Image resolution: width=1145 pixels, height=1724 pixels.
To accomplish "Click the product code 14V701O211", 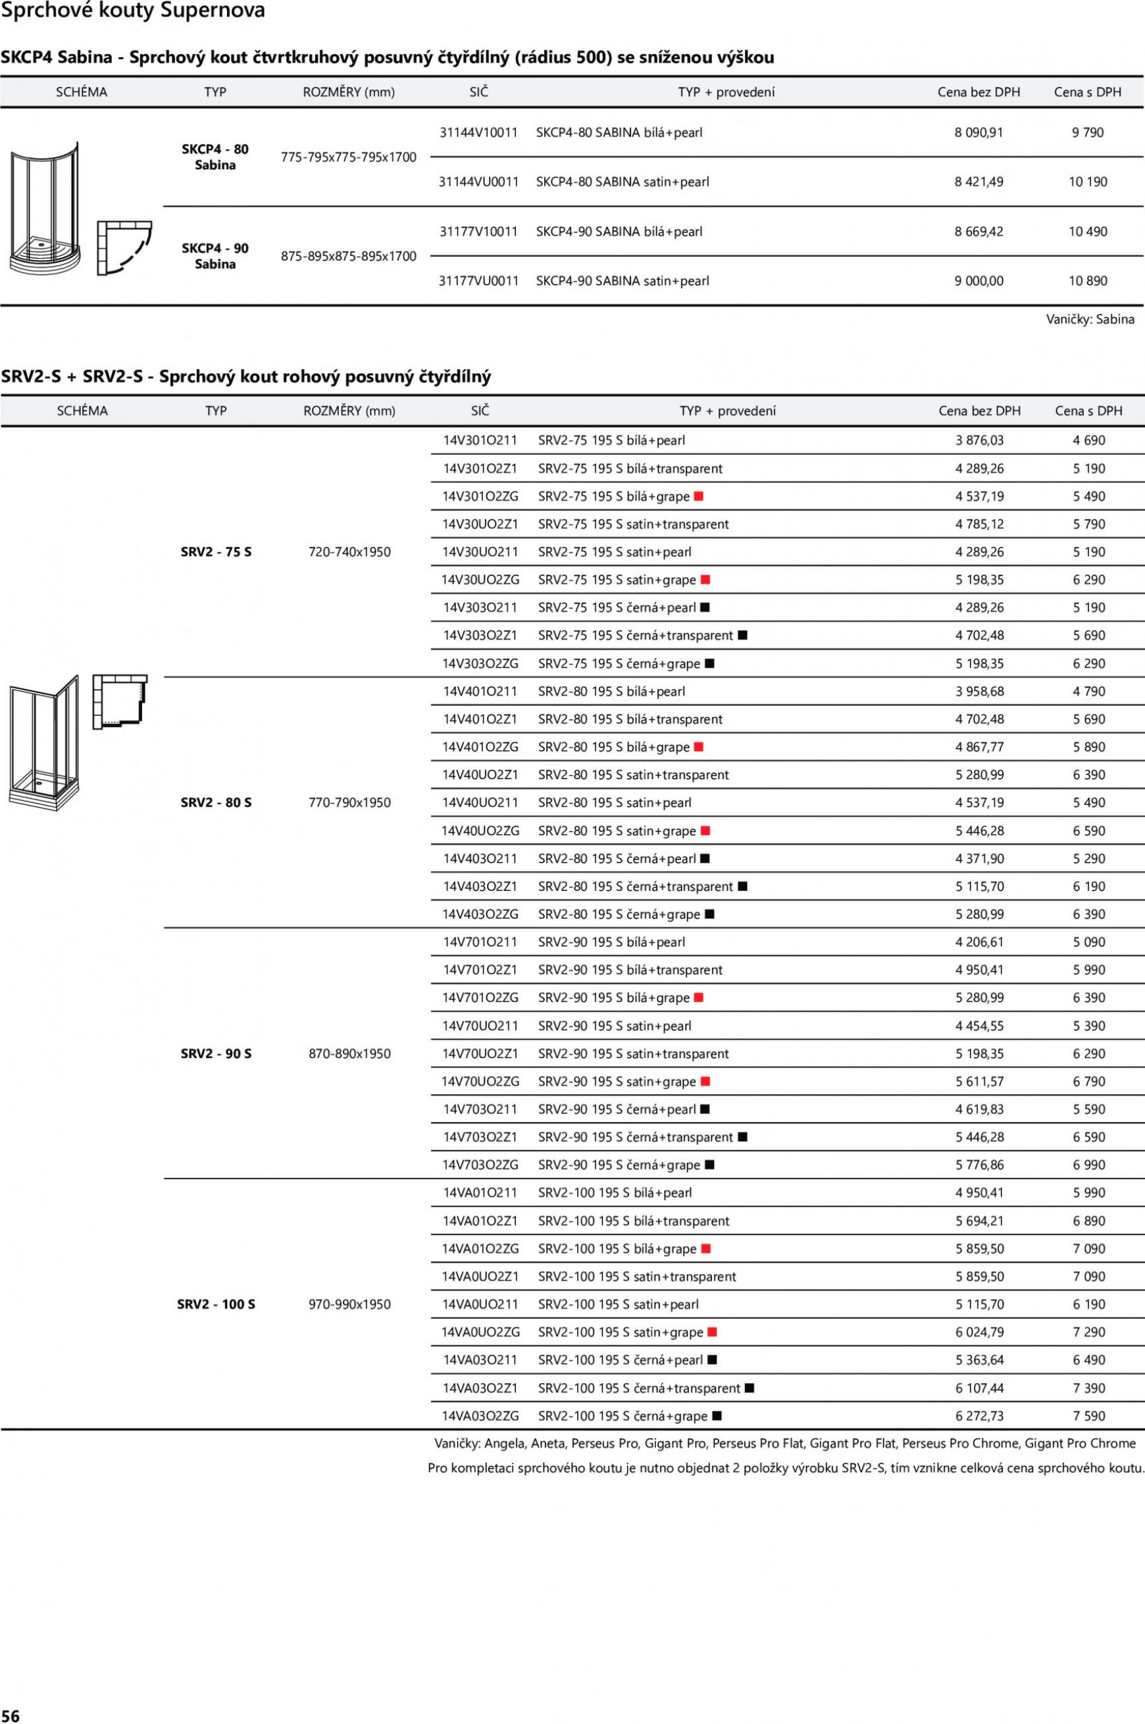I will point(480,942).
